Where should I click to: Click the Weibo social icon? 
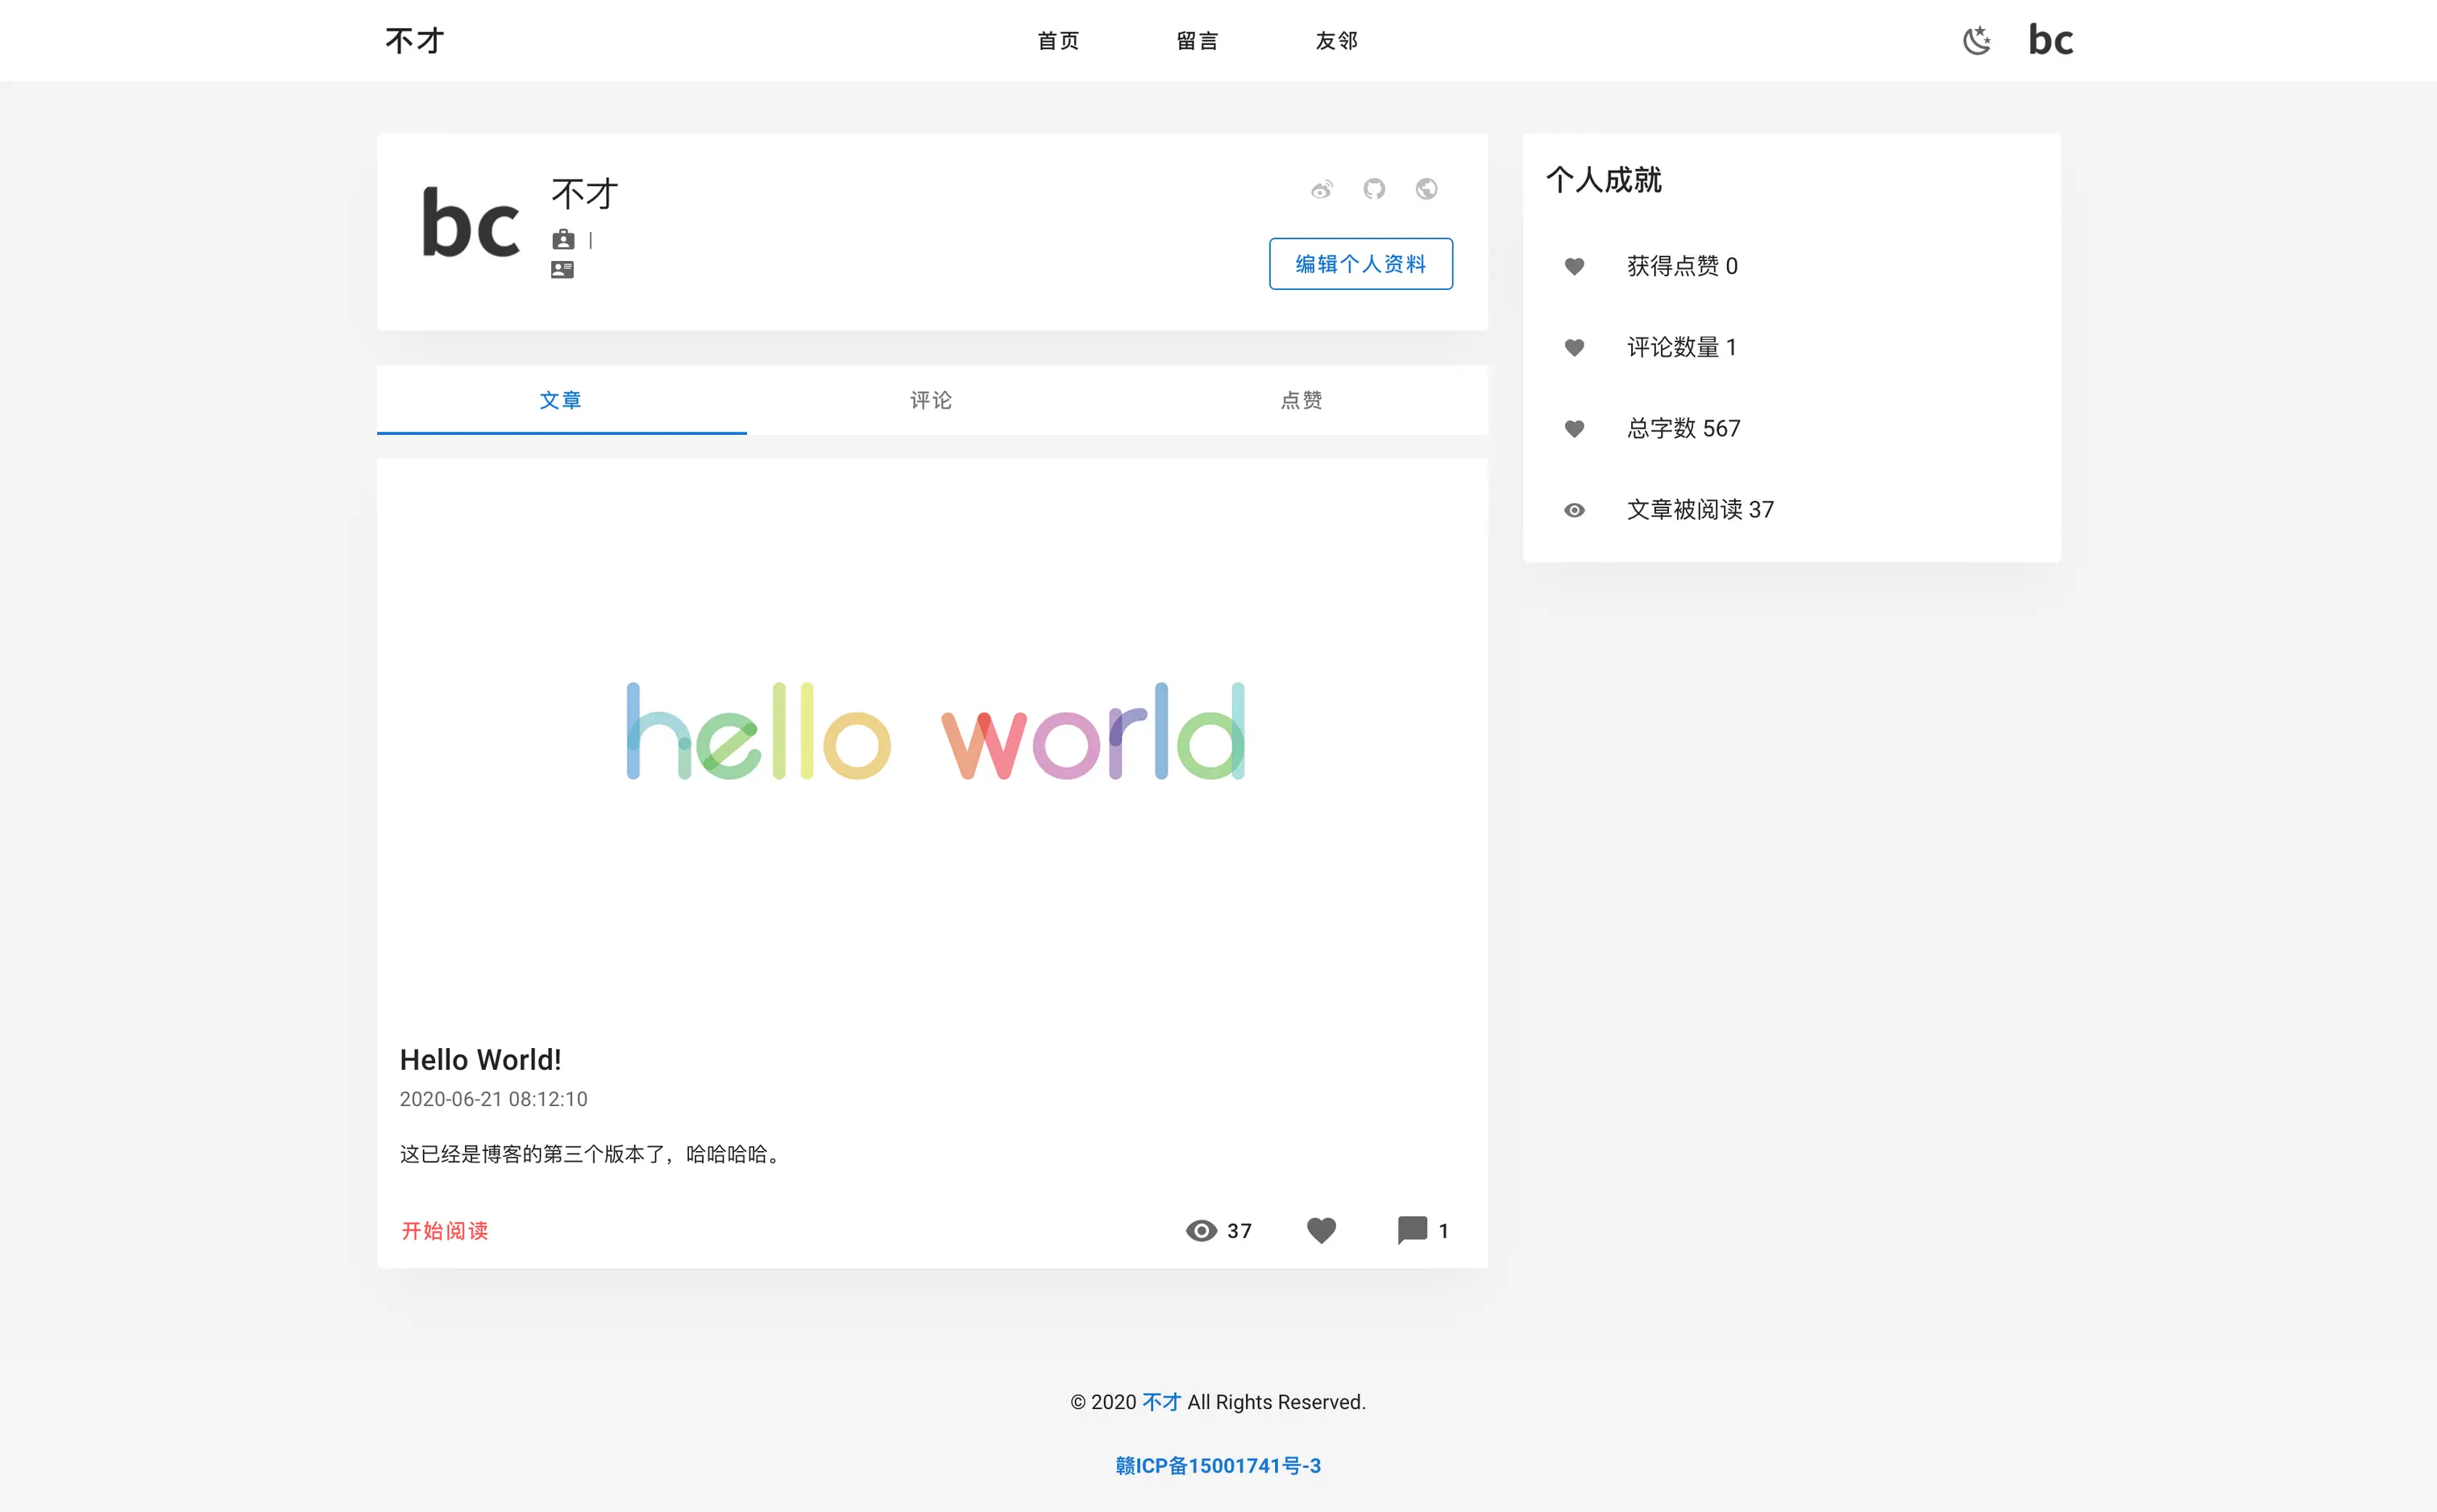(1322, 189)
